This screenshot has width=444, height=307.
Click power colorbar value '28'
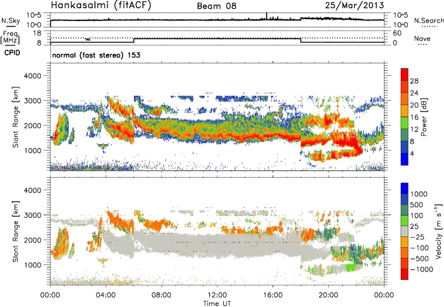(x=414, y=81)
